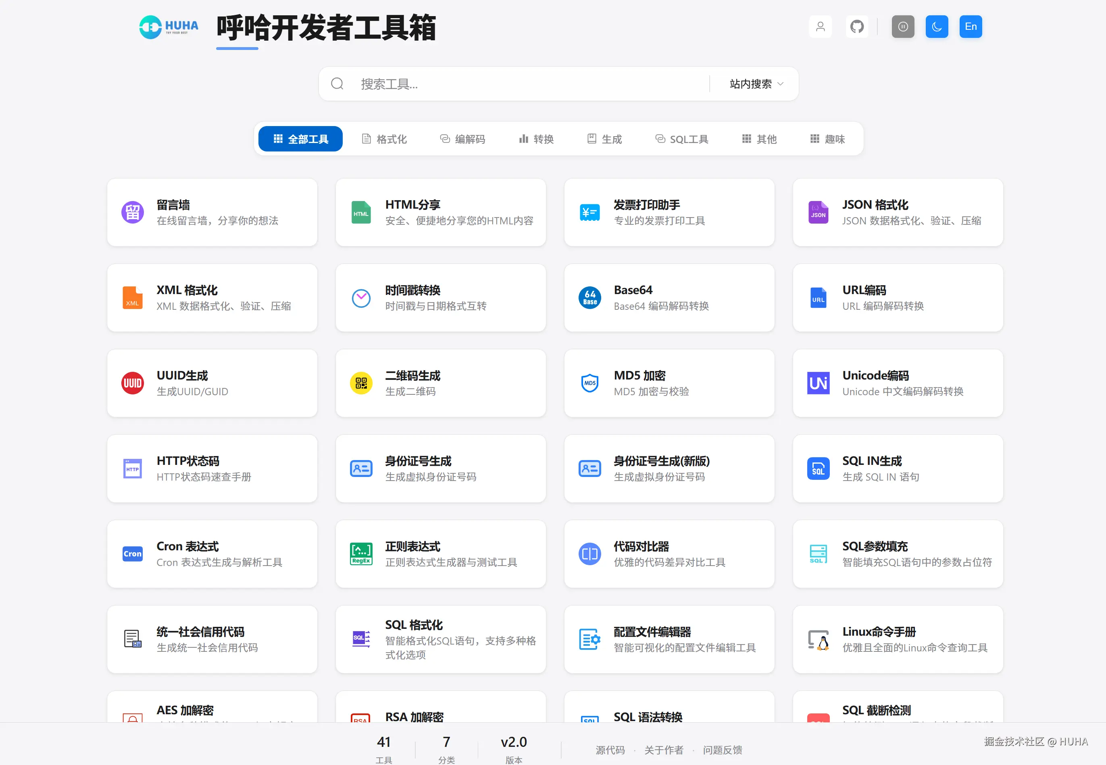
Task: Expand the 站内搜索 search scope dropdown
Action: (x=756, y=84)
